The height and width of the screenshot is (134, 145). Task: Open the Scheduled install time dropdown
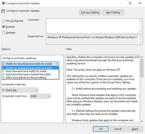[40, 96]
